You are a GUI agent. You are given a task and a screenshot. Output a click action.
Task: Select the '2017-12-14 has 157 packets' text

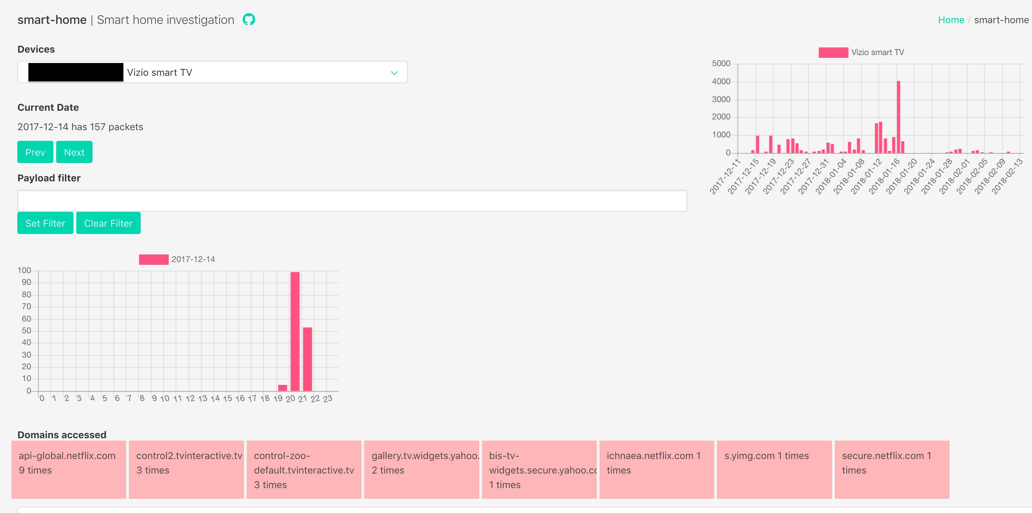[80, 127]
